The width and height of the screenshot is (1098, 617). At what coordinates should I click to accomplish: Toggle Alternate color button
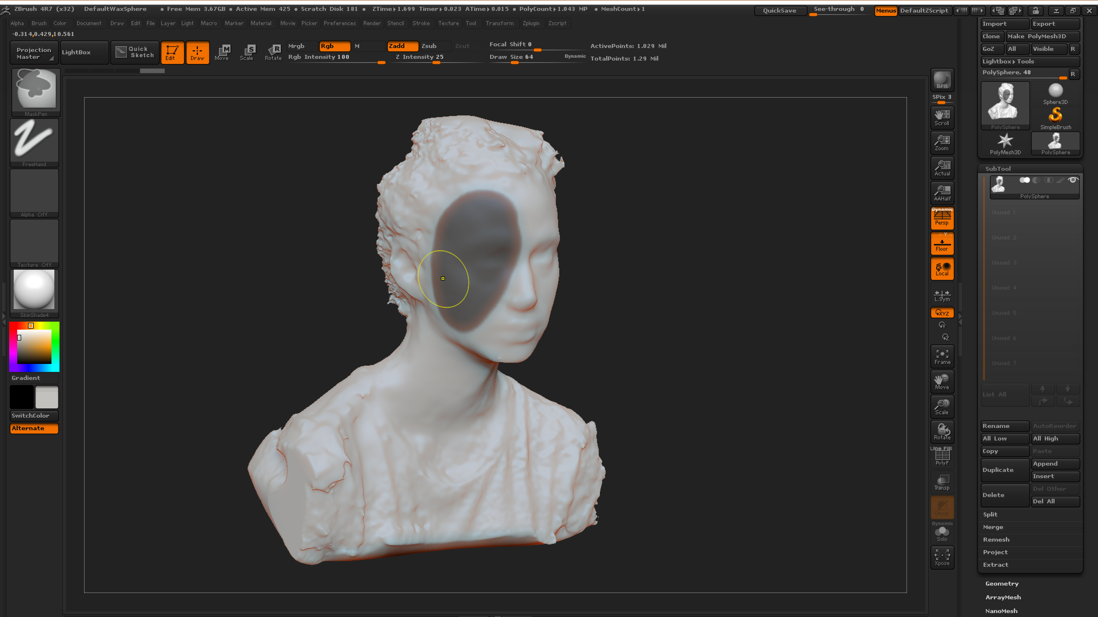coord(34,428)
